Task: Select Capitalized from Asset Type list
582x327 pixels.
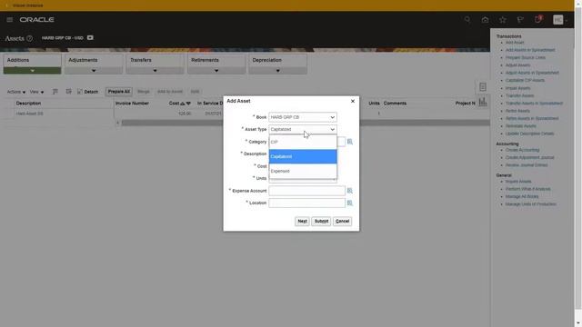Action: tap(303, 156)
